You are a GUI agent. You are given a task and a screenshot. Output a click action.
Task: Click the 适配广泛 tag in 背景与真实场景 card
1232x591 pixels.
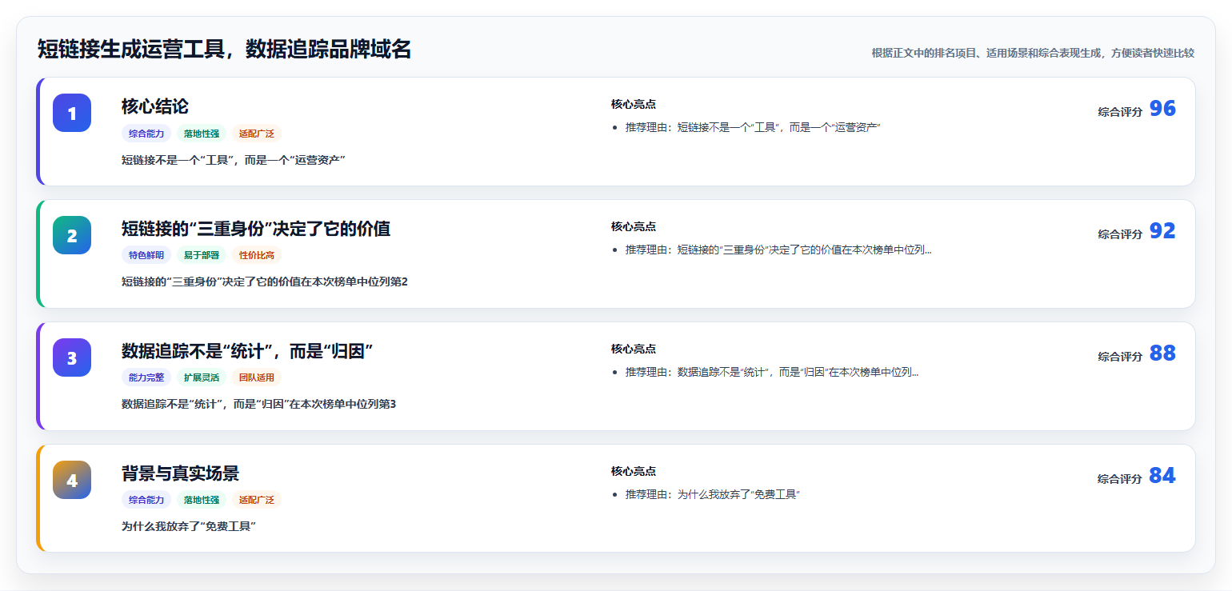(257, 501)
